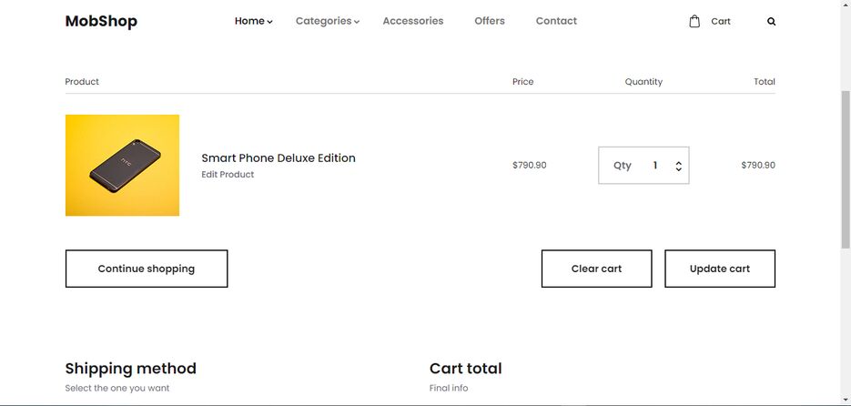Viewport: 851px width, 406px height.
Task: Click the Shipping method heading
Action: click(131, 369)
